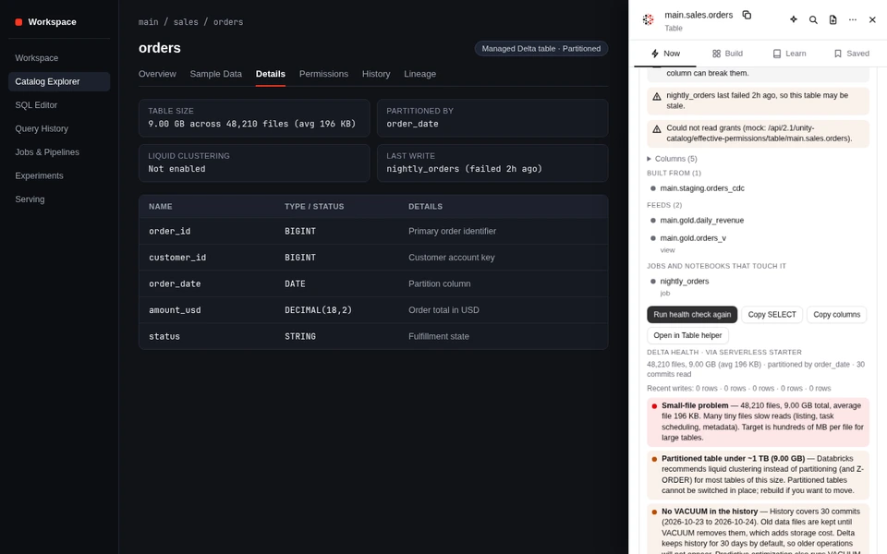Open Query History from the sidebar

point(59,128)
